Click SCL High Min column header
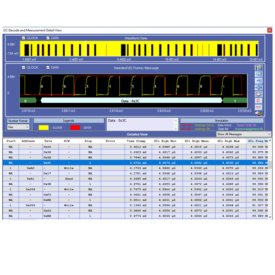This screenshot has height=275, width=275. 165,141
